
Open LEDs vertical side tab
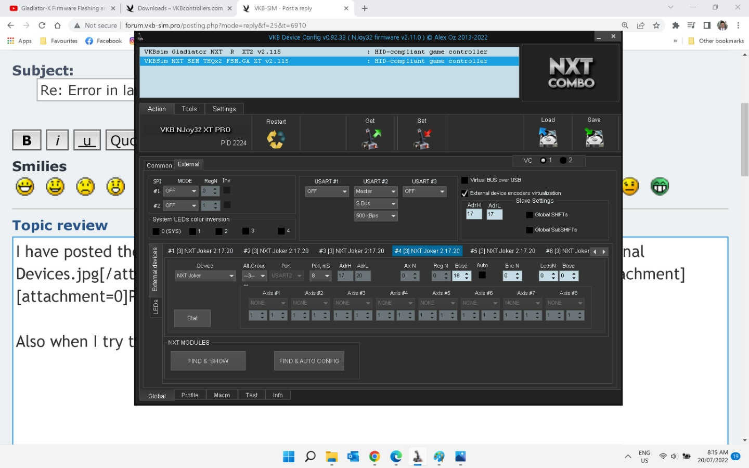[x=156, y=306]
